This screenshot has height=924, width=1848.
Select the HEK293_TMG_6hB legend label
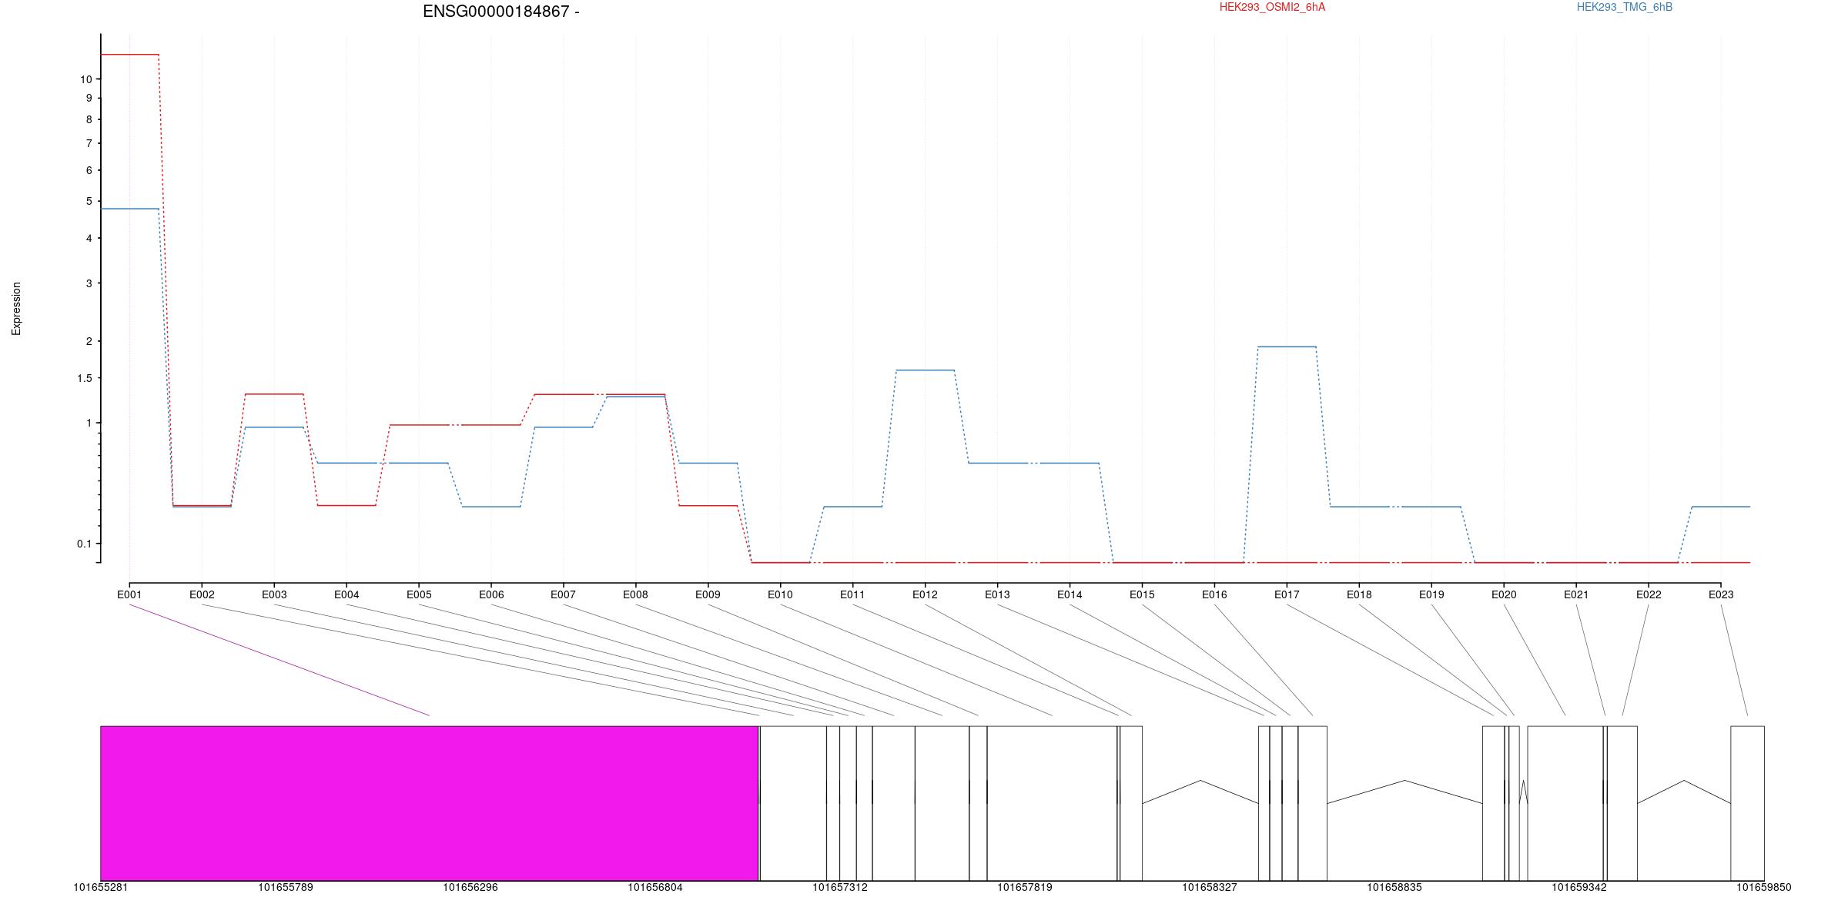point(1625,7)
